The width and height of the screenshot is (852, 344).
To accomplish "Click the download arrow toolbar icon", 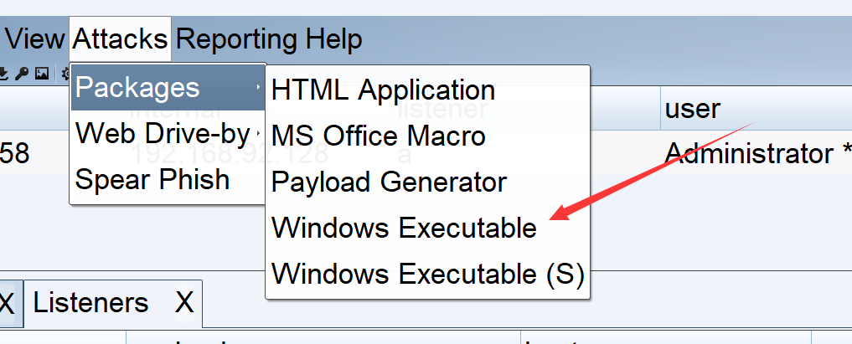I will click(4, 74).
